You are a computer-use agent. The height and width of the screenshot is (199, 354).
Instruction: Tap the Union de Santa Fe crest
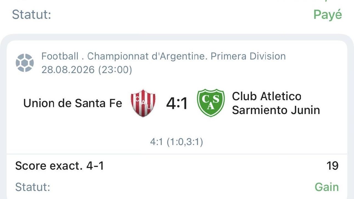coord(143,103)
